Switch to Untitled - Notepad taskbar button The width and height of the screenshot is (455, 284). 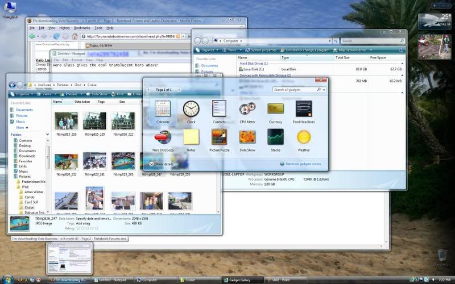112,280
